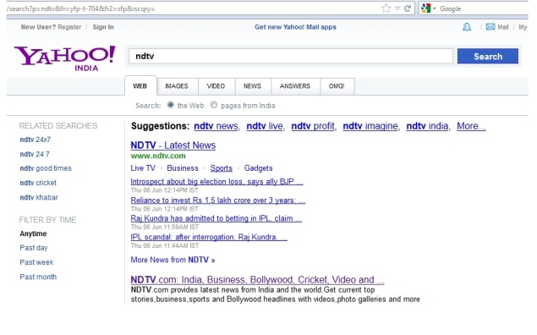Viewport: 537px width, 335px height.
Task: Filter results by 'Past week'
Action: pyautogui.click(x=36, y=262)
